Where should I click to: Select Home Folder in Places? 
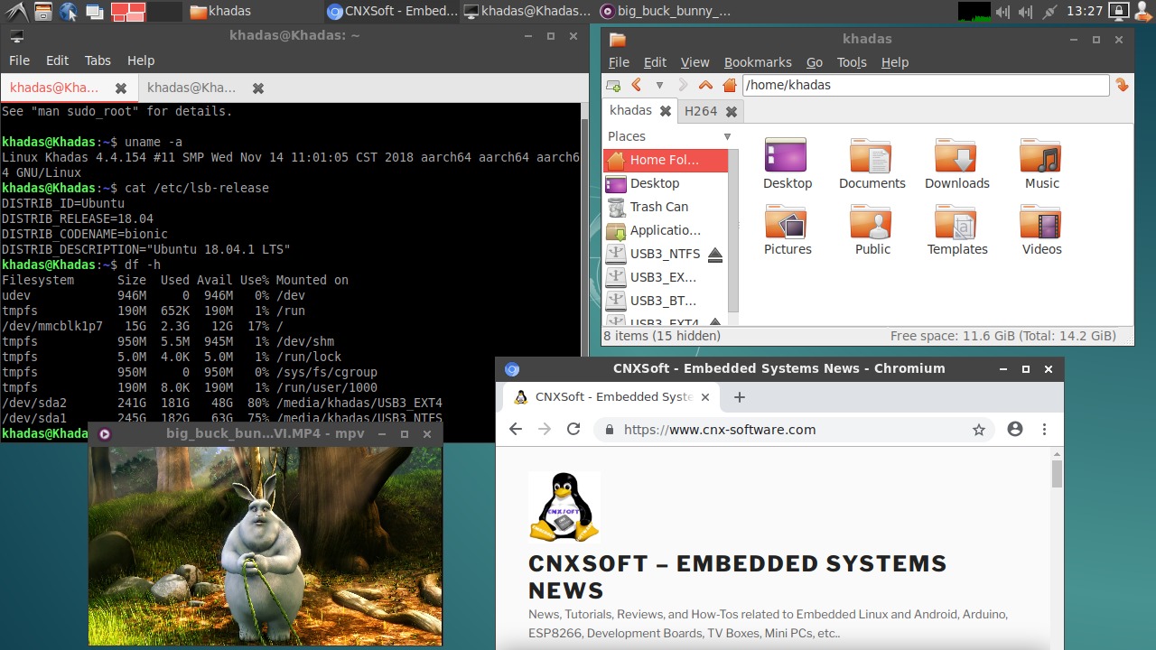click(x=665, y=160)
